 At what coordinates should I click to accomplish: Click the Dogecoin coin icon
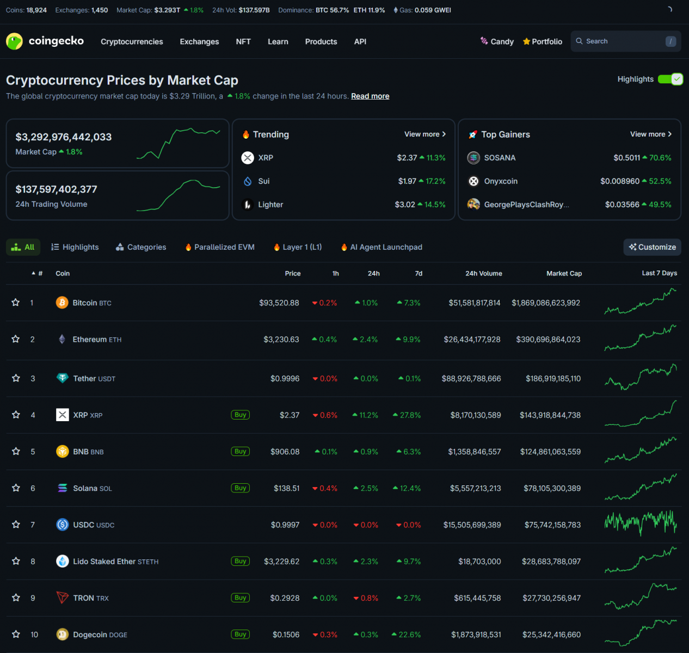tap(63, 634)
